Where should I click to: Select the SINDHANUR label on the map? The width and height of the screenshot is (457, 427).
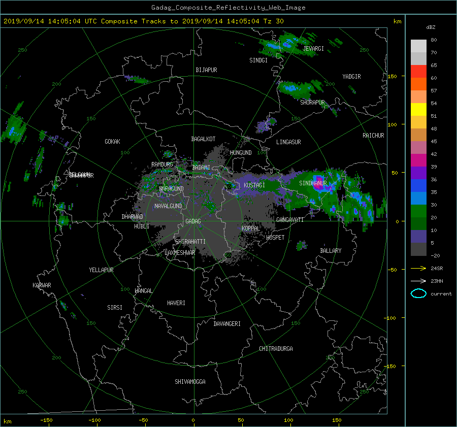point(313,183)
